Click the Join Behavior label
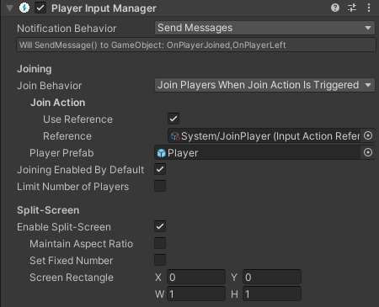 (x=50, y=86)
